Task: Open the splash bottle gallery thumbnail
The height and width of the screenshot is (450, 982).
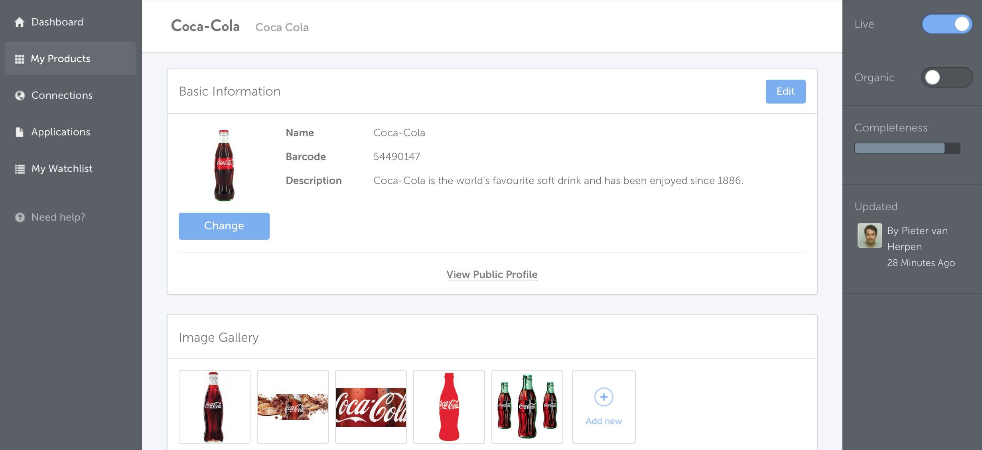Action: [292, 407]
